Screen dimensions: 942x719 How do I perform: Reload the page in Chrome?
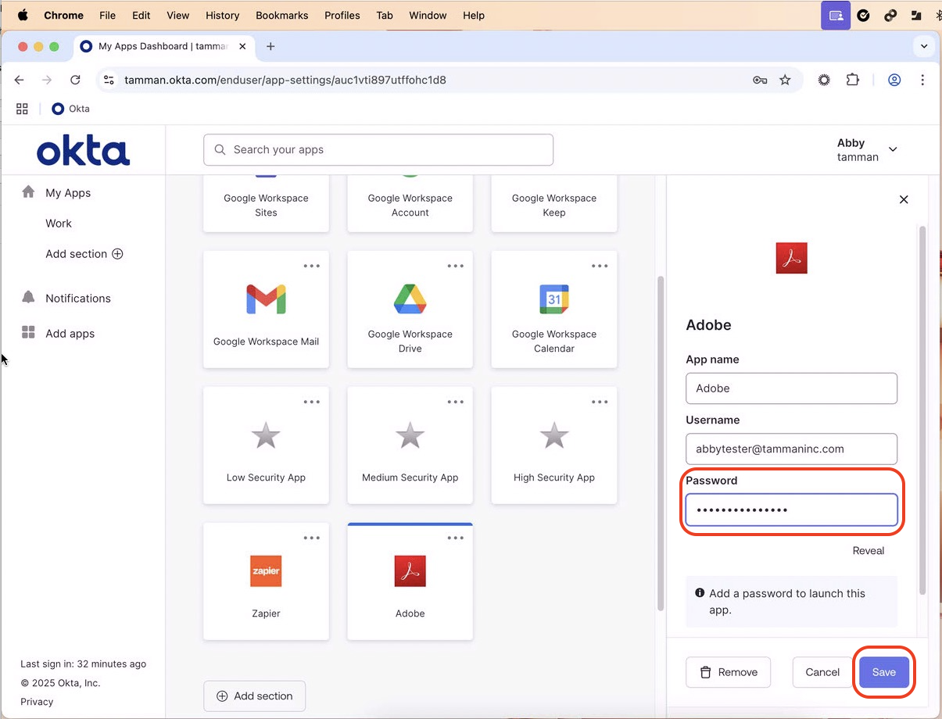pyautogui.click(x=75, y=80)
